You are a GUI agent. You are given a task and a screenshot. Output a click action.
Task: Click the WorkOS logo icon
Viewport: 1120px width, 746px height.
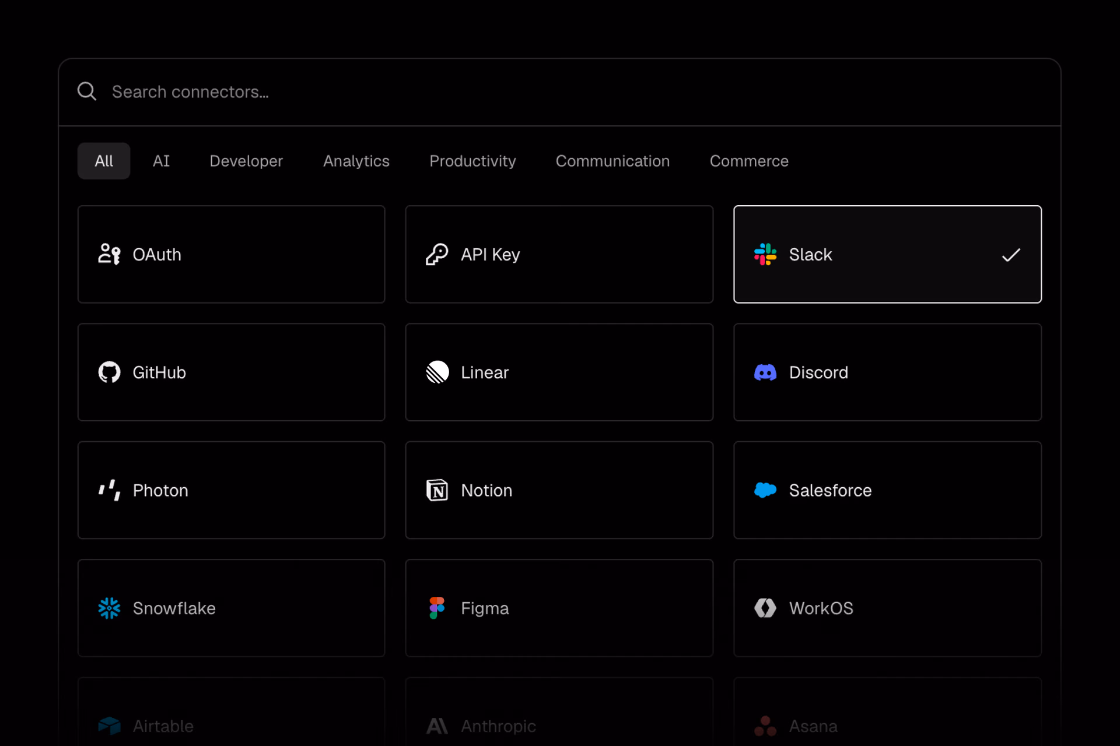765,608
